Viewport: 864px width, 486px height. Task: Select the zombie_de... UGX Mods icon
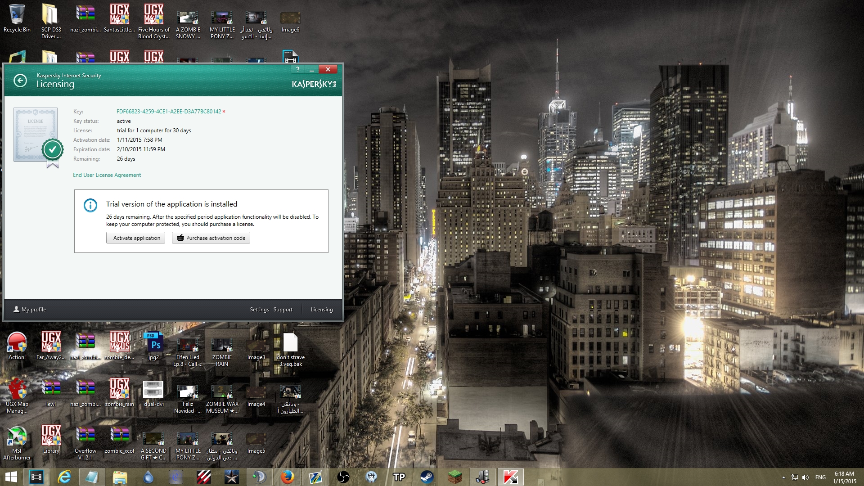[x=119, y=346]
